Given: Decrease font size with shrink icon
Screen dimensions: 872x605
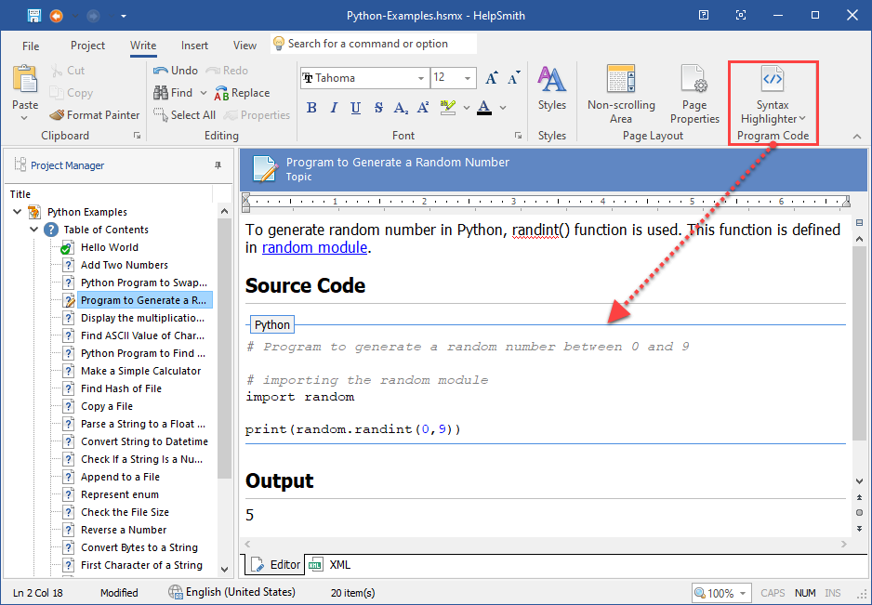Looking at the screenshot, I should (513, 78).
